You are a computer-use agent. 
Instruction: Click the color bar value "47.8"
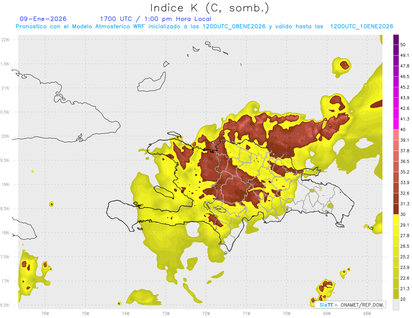[x=404, y=66]
